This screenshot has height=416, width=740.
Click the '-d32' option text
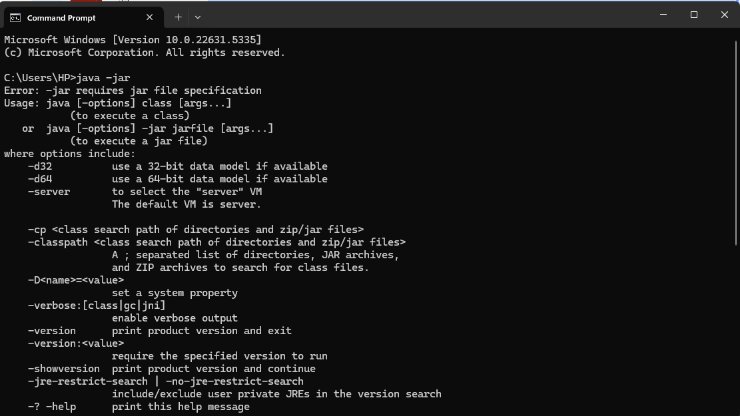point(40,166)
